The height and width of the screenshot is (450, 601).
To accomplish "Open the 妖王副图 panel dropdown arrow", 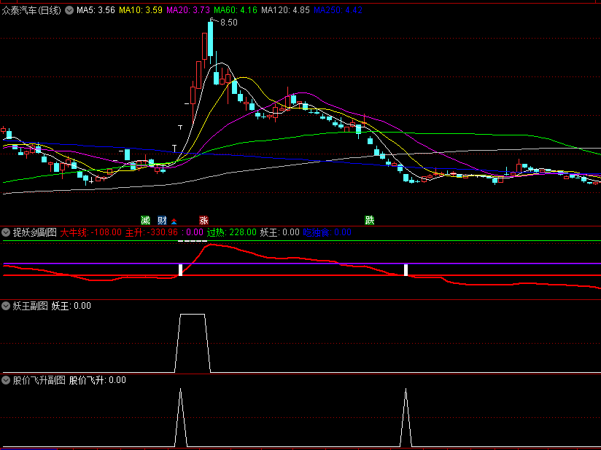I will point(6,306).
